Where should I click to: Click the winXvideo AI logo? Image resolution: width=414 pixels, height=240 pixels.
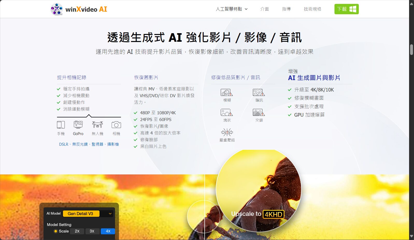pos(79,9)
